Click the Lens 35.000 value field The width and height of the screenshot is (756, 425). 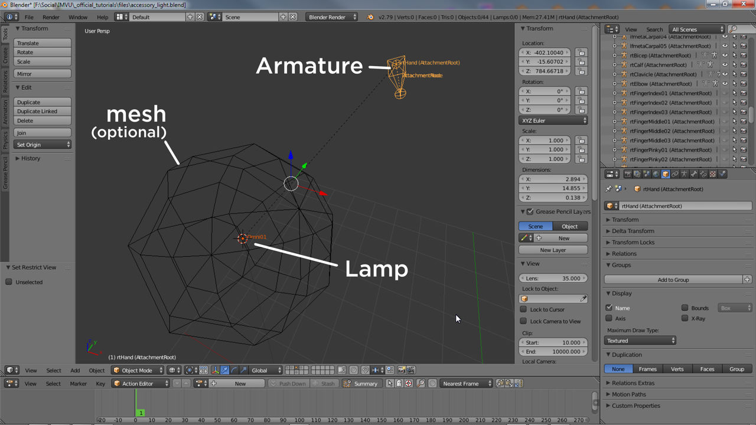(553, 278)
